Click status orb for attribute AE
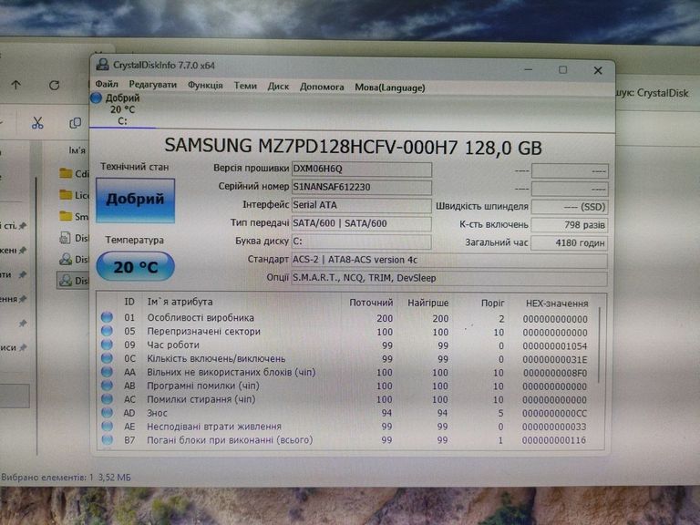The image size is (700, 525). pyautogui.click(x=107, y=426)
